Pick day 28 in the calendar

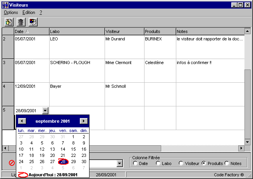[x=63, y=162]
